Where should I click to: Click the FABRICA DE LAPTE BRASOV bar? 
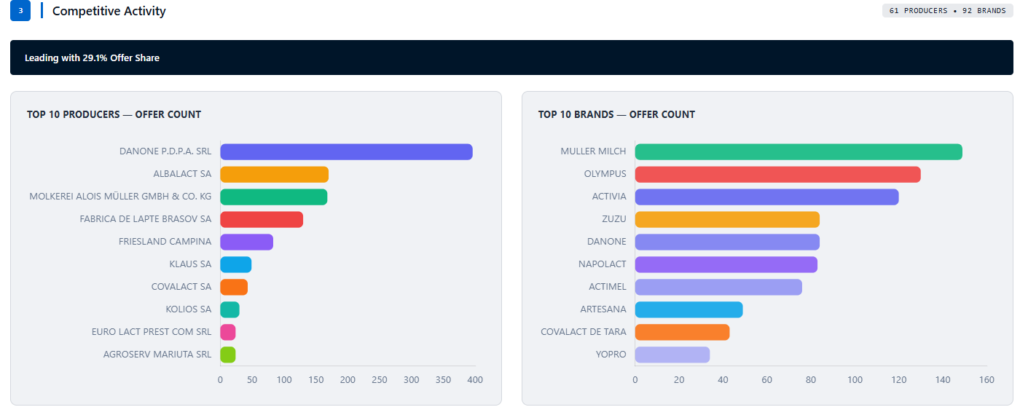point(262,219)
